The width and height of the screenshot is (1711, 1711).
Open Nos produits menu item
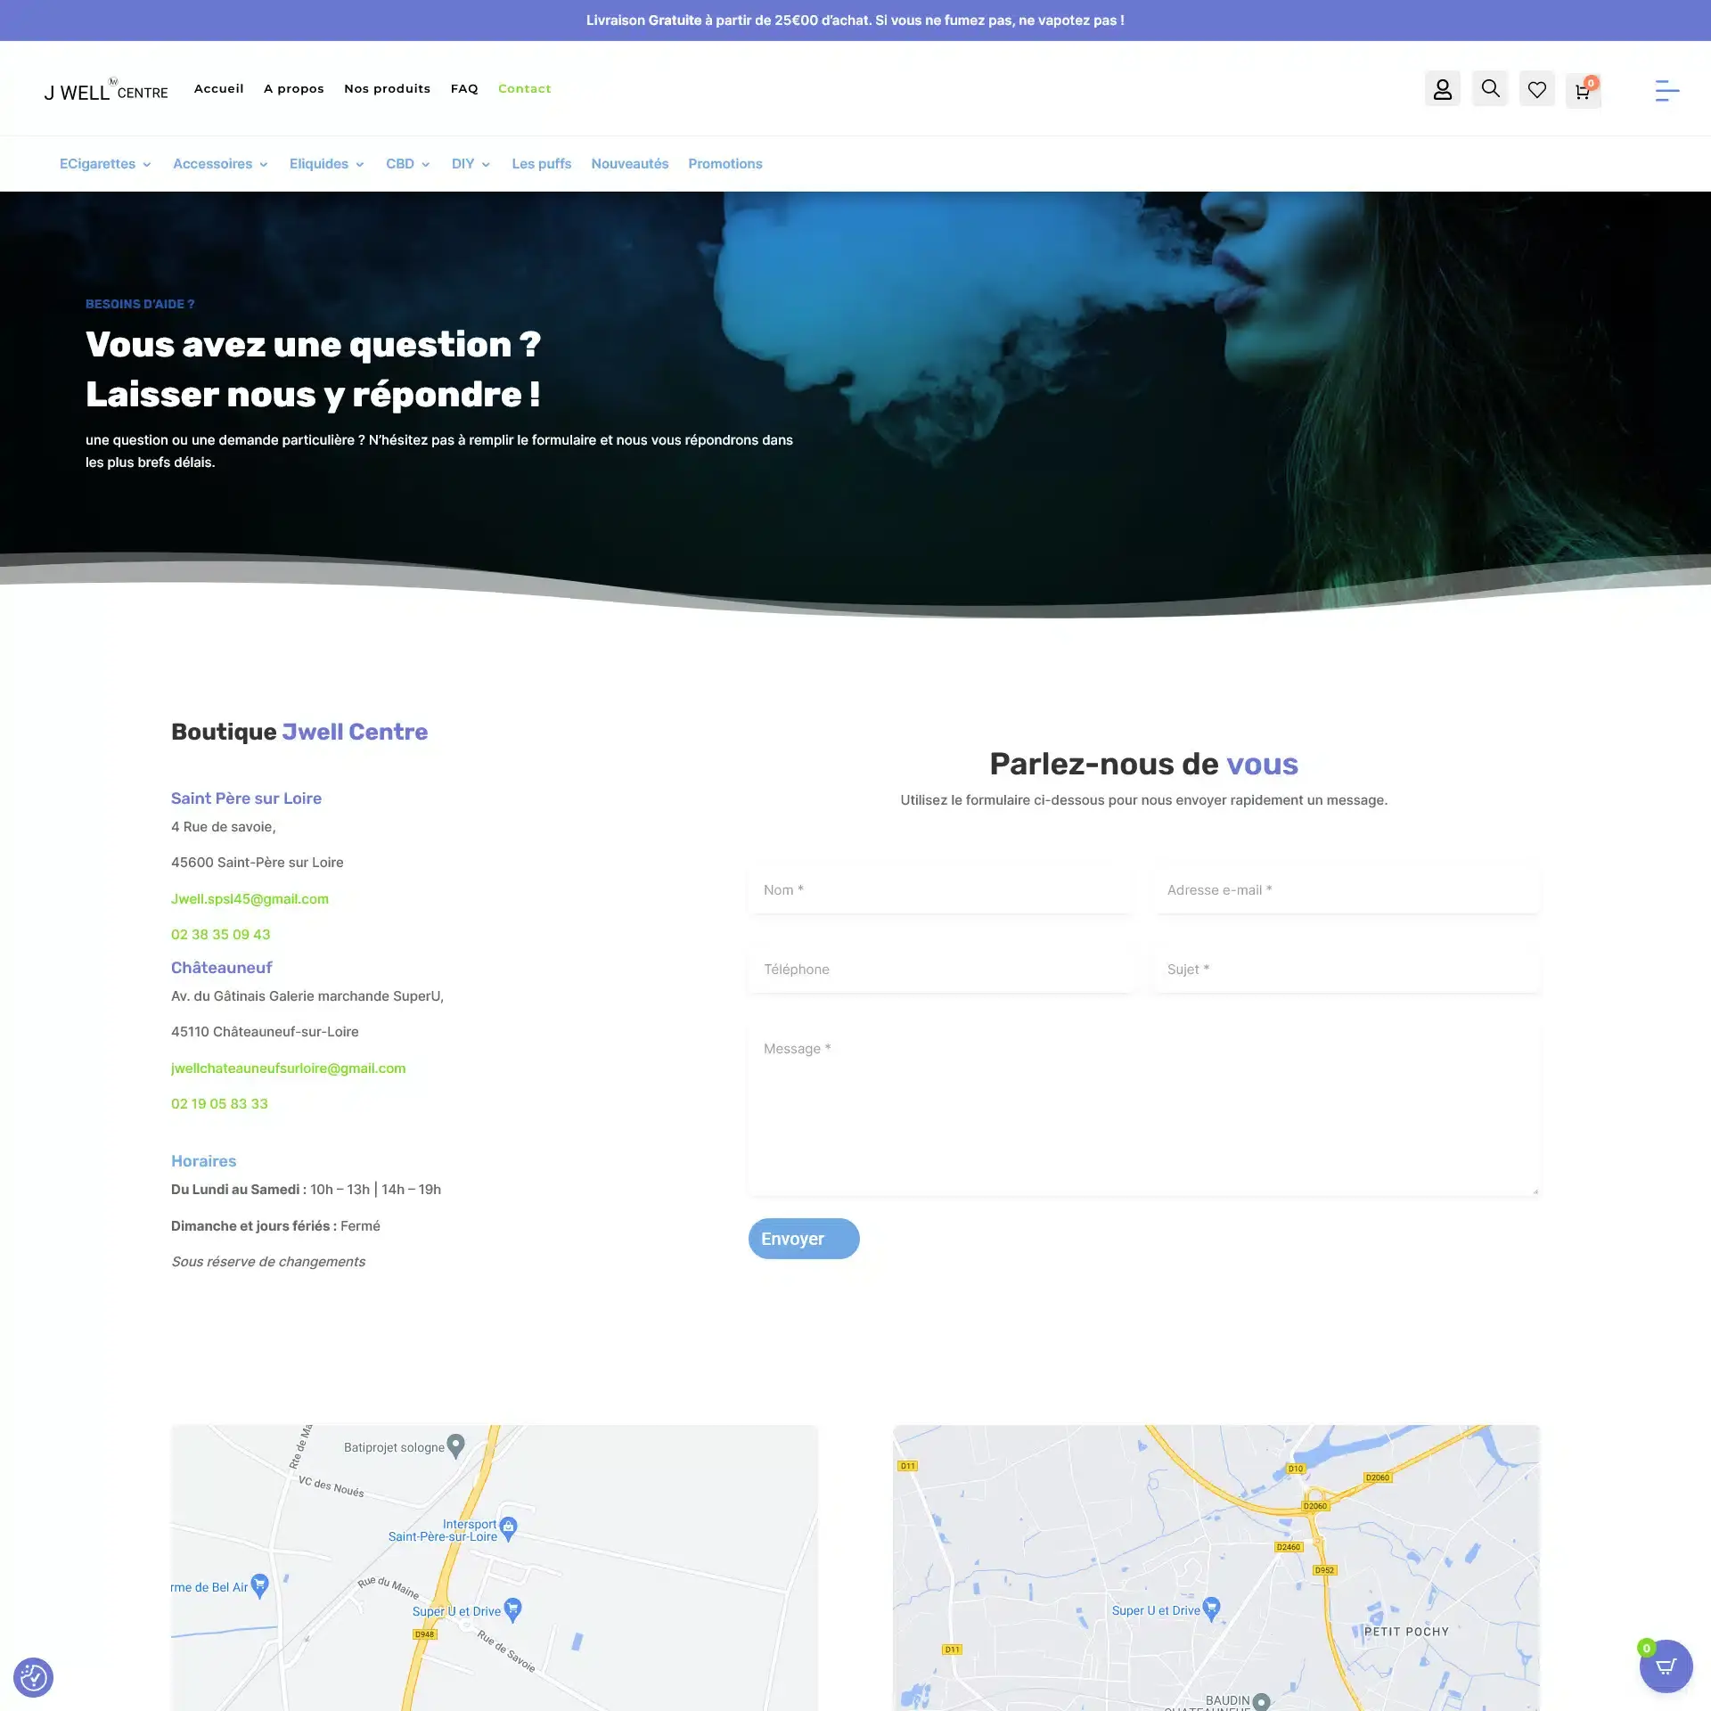pos(388,88)
